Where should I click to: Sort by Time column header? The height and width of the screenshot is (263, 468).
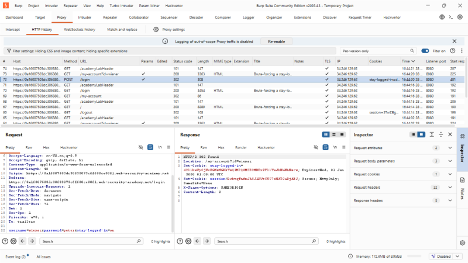coord(408,61)
